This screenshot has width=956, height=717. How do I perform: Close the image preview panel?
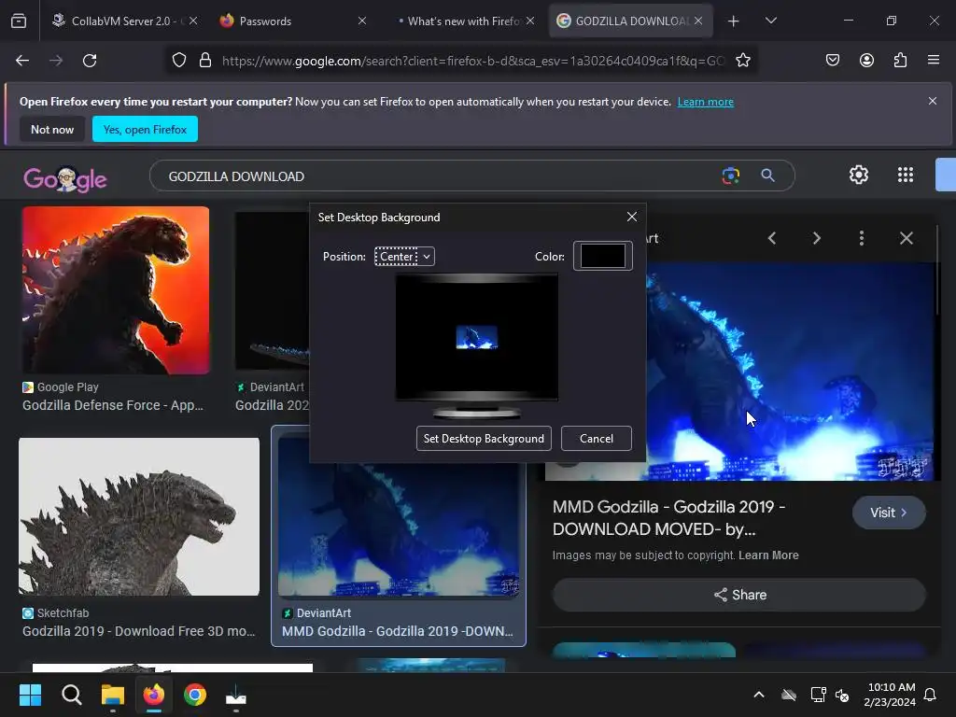[906, 238]
